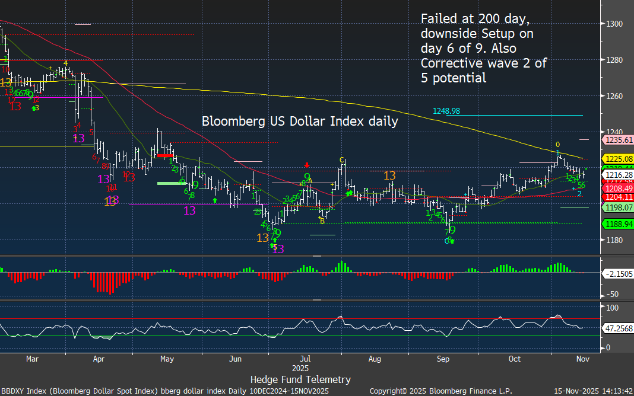Select the yellow 1225.08 moving average tag
This screenshot has height=396, width=634.
point(617,159)
